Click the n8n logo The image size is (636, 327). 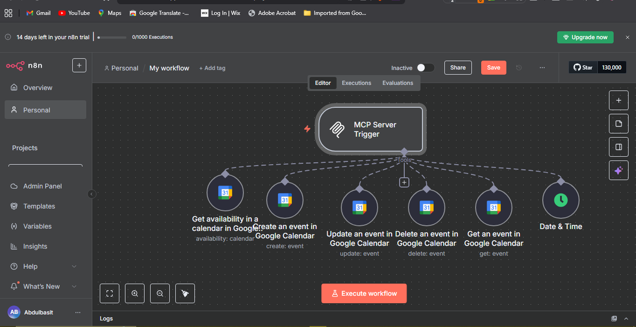click(x=24, y=66)
